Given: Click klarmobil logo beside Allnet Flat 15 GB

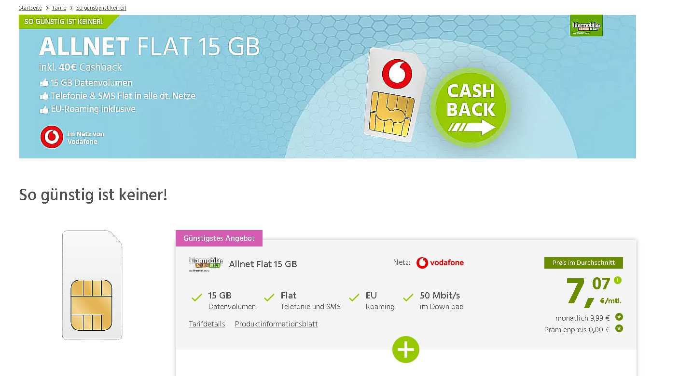Looking at the screenshot, I should (206, 265).
